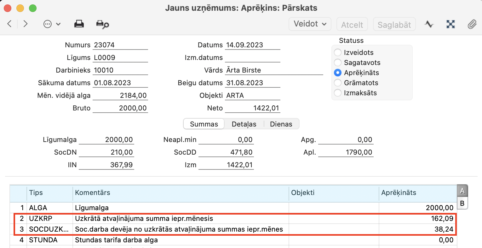Switch to the Detaļas tab

pyautogui.click(x=244, y=124)
